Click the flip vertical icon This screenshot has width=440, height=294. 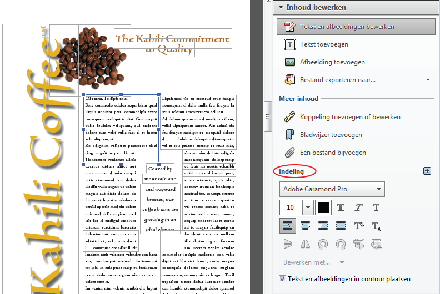point(288,244)
